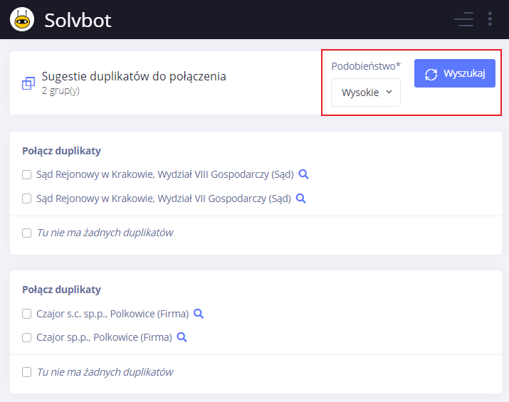Open the vertical three-dots options menu
This screenshot has height=402, width=509.
coord(490,19)
